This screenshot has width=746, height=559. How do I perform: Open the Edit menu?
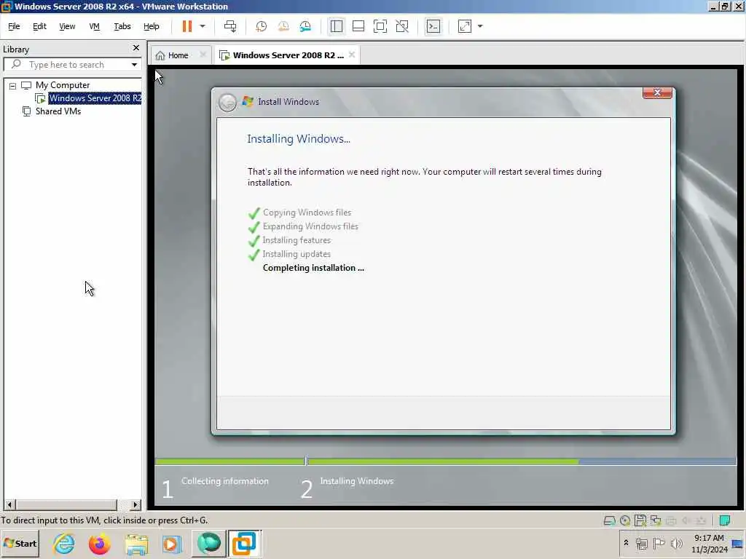click(39, 26)
